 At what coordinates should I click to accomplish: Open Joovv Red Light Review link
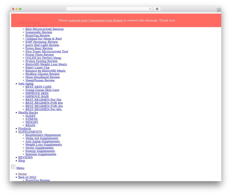[42, 45]
